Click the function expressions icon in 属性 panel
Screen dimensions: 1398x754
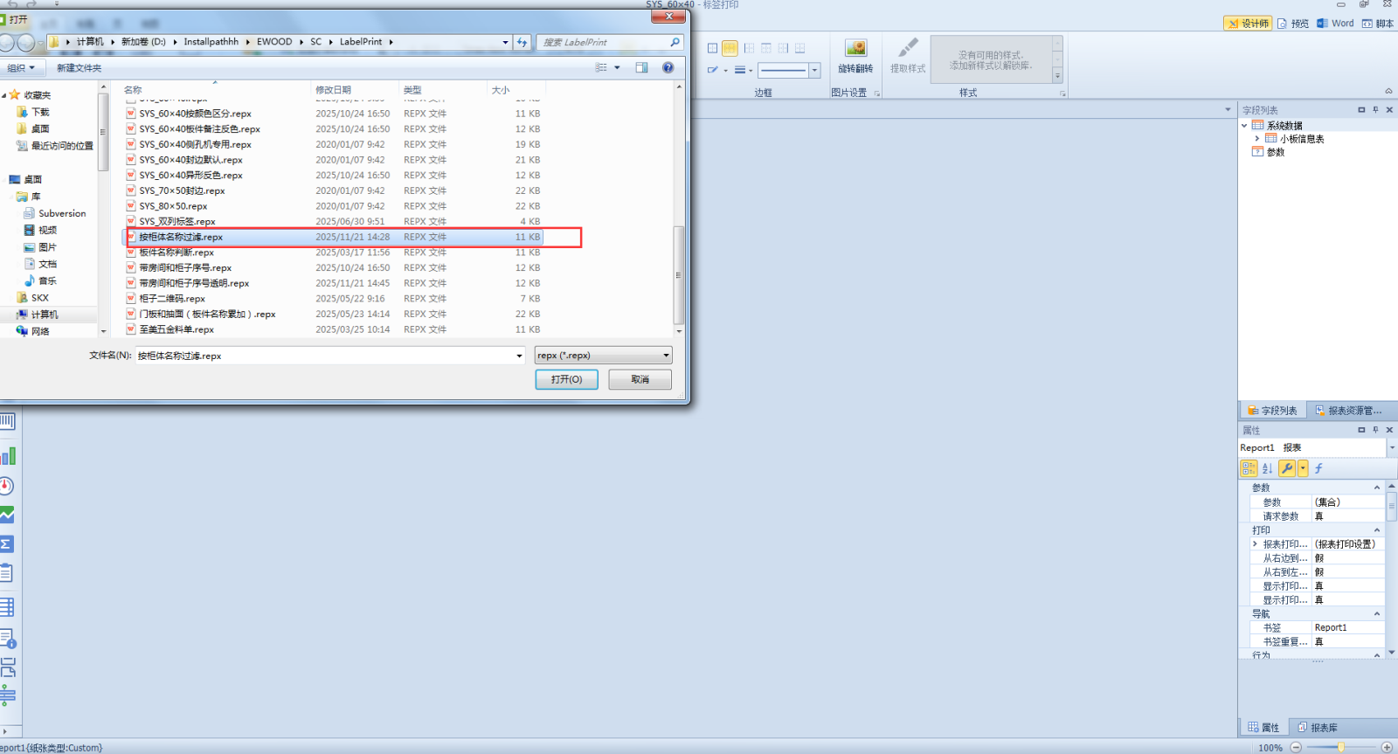pyautogui.click(x=1318, y=468)
